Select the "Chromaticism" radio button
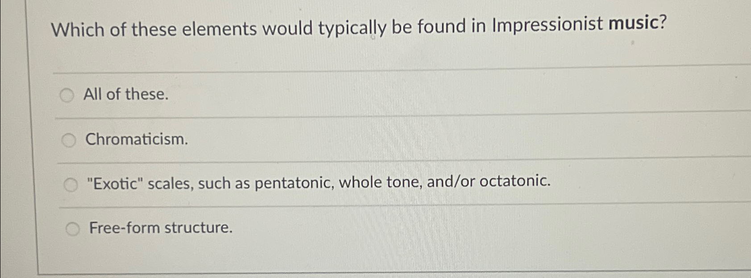751x278 pixels. click(x=68, y=139)
